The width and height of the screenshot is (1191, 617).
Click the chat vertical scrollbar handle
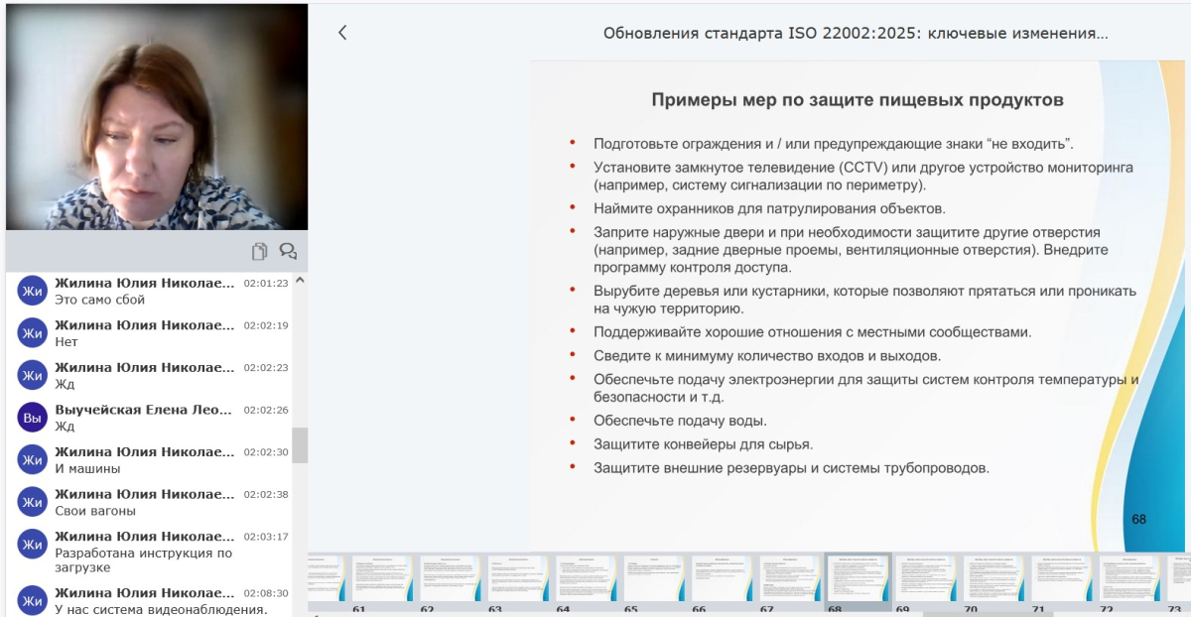pos(300,444)
